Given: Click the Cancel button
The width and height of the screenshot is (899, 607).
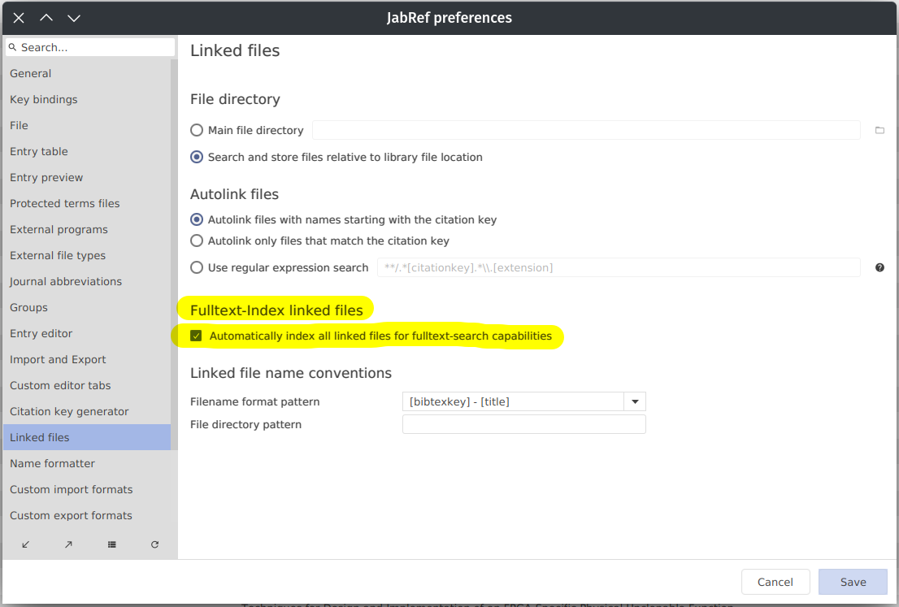Looking at the screenshot, I should click(775, 582).
